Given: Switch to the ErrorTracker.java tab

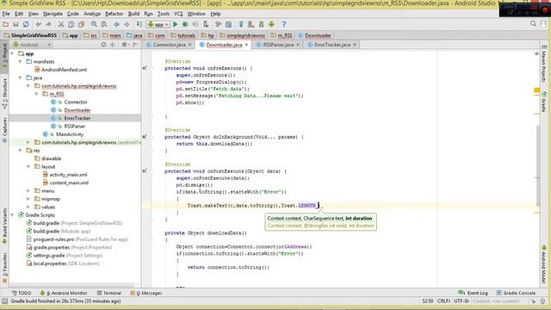Looking at the screenshot, I should [x=332, y=45].
